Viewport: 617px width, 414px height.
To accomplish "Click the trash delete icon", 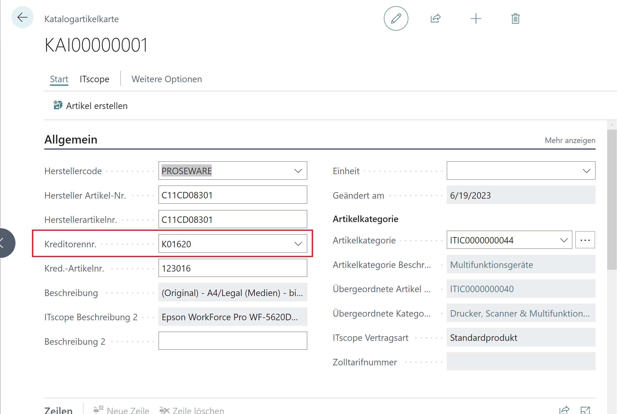I will coord(515,19).
